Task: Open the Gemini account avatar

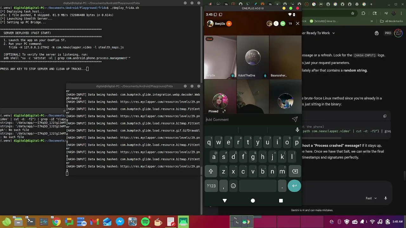Action: (398, 33)
